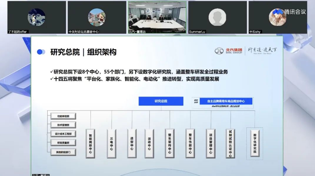Screen dimensions: 315x176
Task: Select the 试制试验认证中心 vertical box
Action: 230,144
